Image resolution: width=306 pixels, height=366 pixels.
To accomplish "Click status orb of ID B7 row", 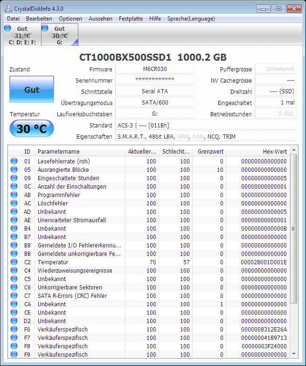I will [14, 237].
